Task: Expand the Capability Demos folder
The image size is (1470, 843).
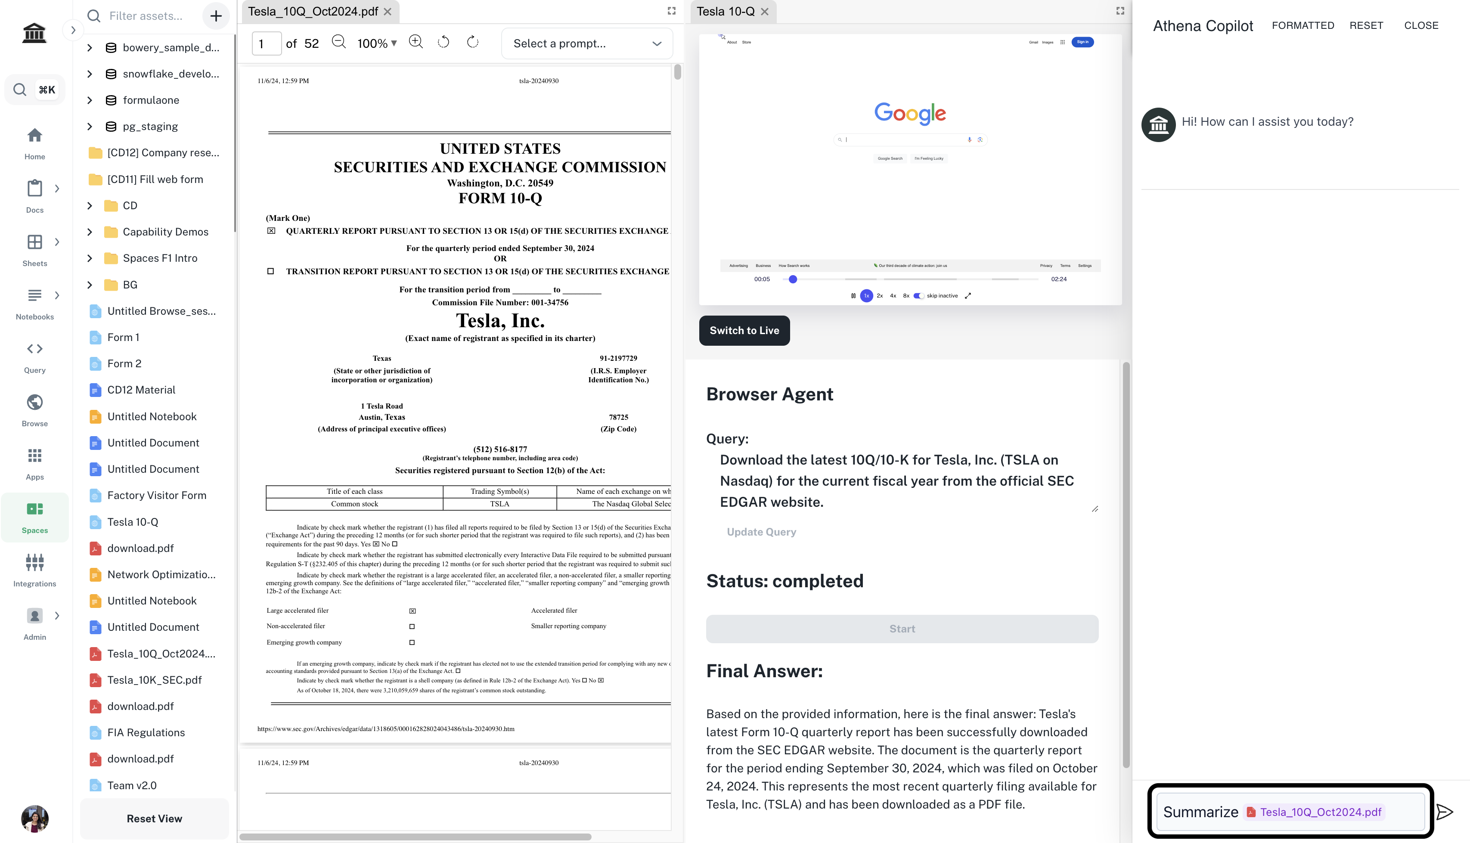Action: coord(90,232)
